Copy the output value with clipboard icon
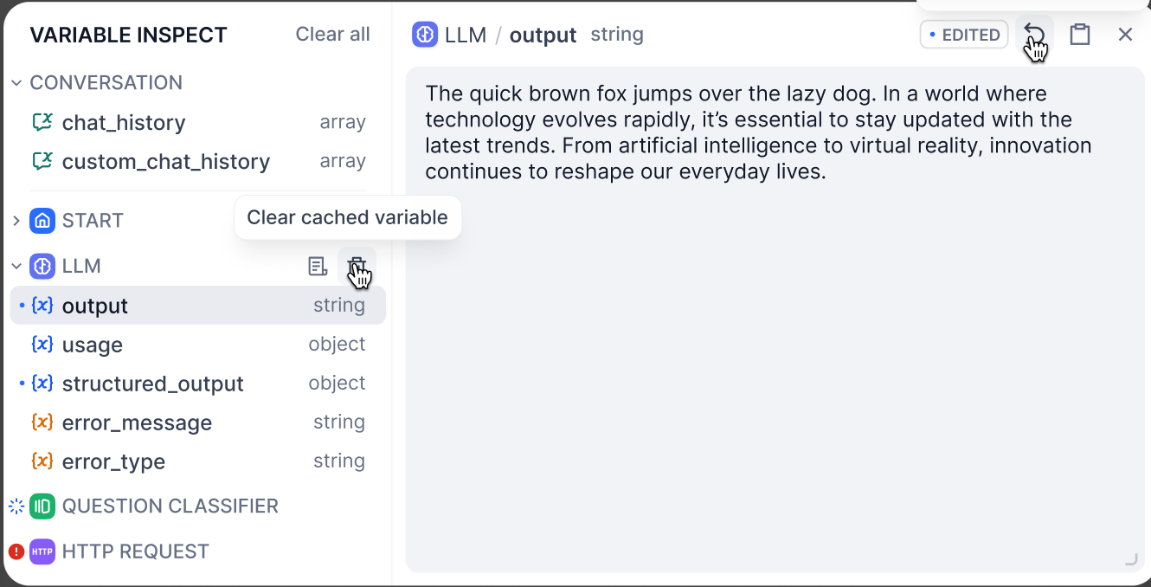The image size is (1151, 587). (x=1079, y=35)
